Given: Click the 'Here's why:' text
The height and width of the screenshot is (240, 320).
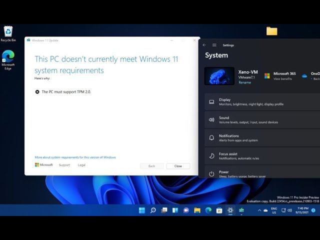Looking at the screenshot, I should pos(42,78).
